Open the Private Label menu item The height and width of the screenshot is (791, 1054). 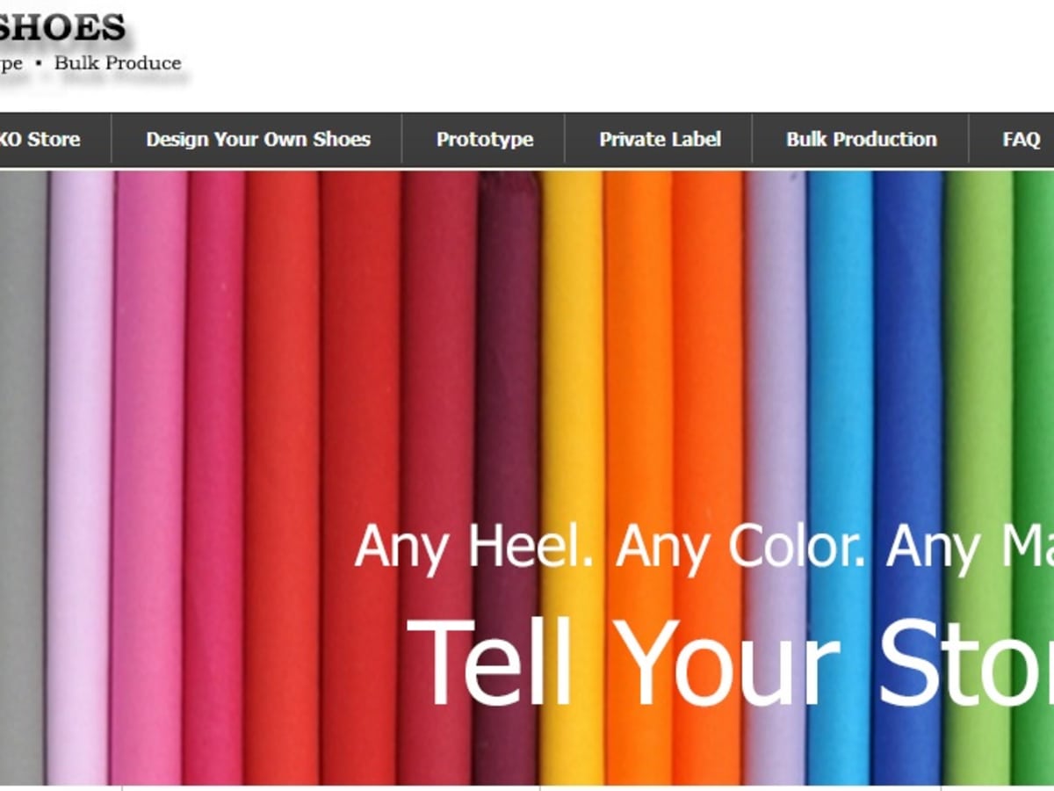tap(660, 139)
